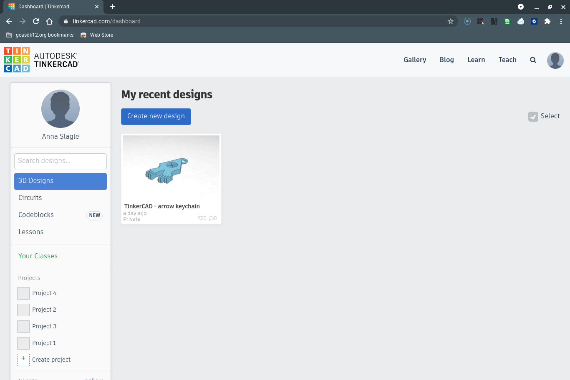This screenshot has width=570, height=380.
Task: Open user avatar menu in header
Action: pyautogui.click(x=555, y=60)
